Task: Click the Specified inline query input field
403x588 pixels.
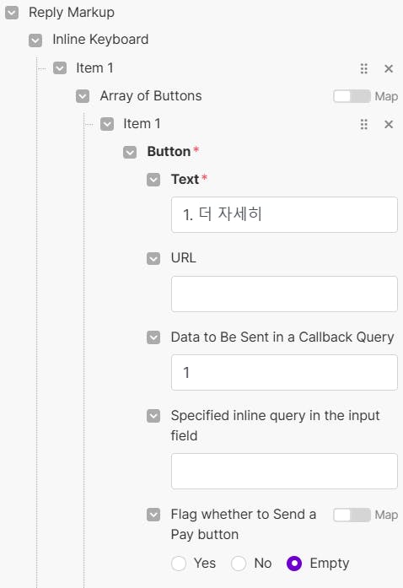Action: 284,471
